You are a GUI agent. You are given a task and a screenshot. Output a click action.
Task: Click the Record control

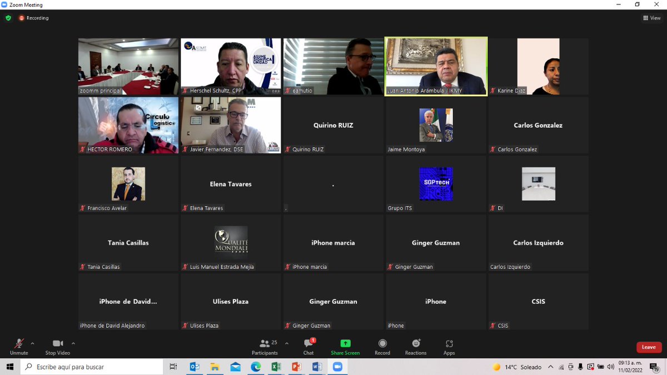click(382, 347)
